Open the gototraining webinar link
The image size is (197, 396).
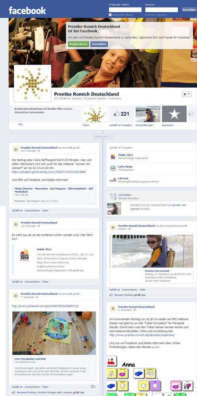point(49,172)
